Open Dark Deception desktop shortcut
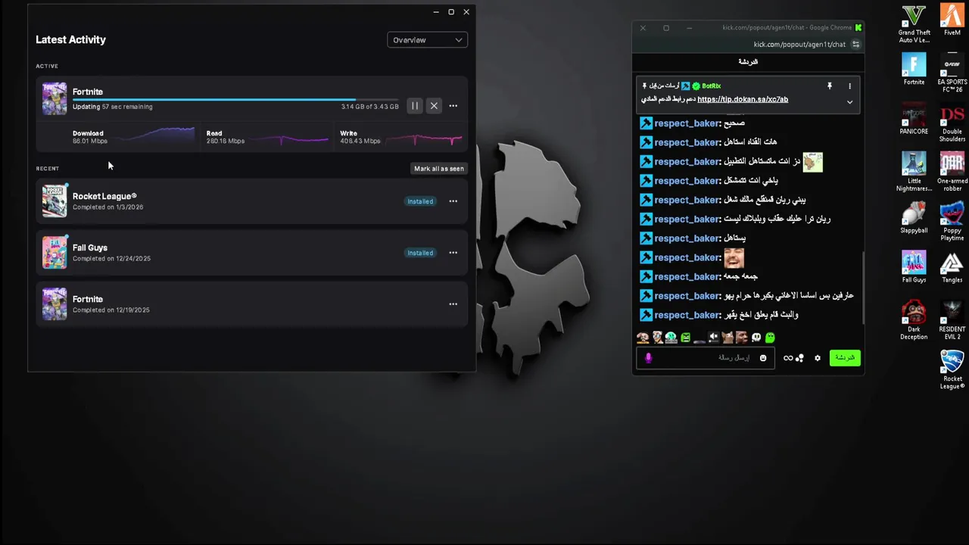Screen dimensions: 969x545 click(914, 321)
